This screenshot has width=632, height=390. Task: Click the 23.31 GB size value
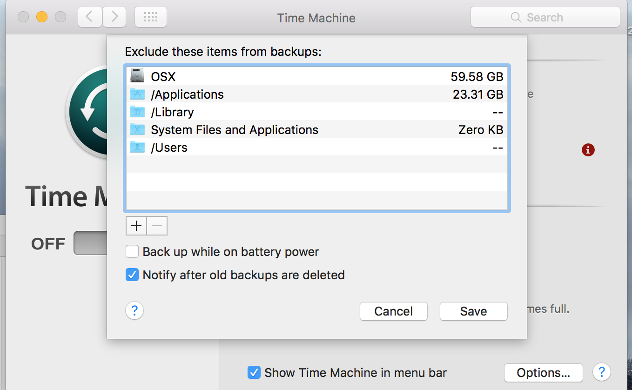coord(478,94)
